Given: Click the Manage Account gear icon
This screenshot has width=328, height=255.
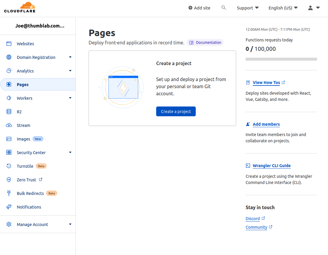Looking at the screenshot, I should [x=9, y=225].
